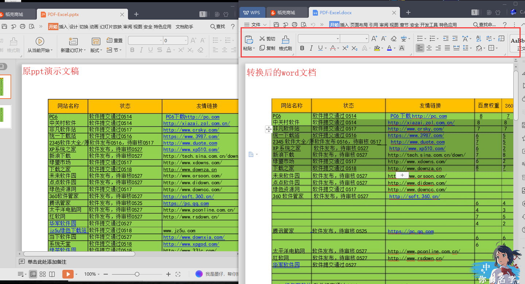Open Slide Show (幻灯片放映) tab in PPT
Screen dimensions: 525x284
click(111, 27)
